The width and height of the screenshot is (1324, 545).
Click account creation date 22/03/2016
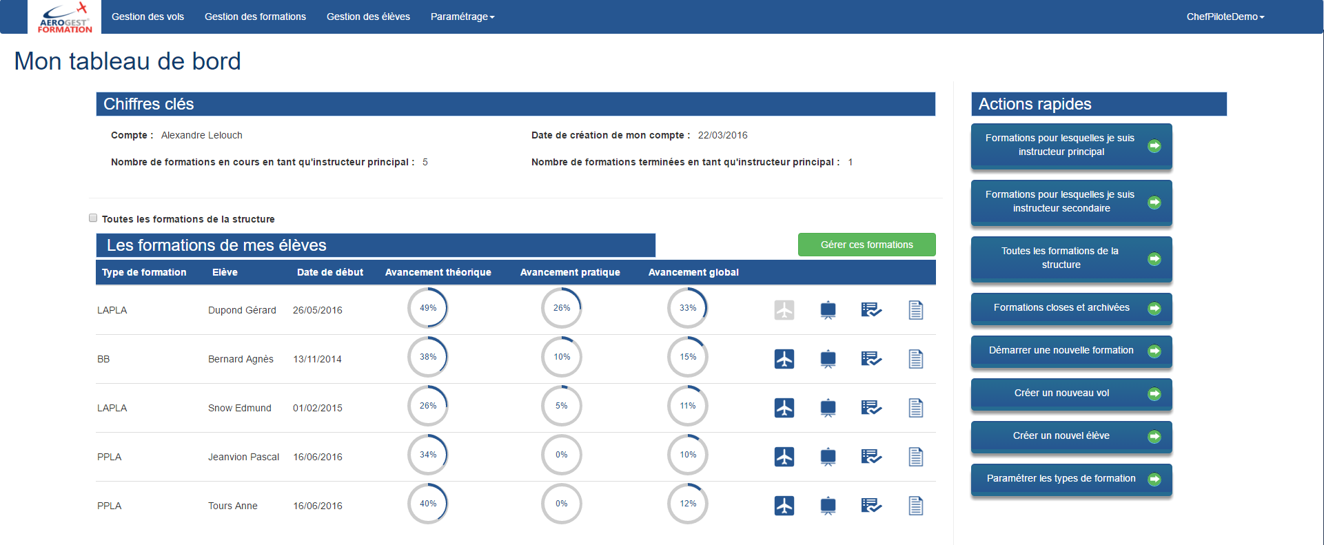[x=723, y=135]
